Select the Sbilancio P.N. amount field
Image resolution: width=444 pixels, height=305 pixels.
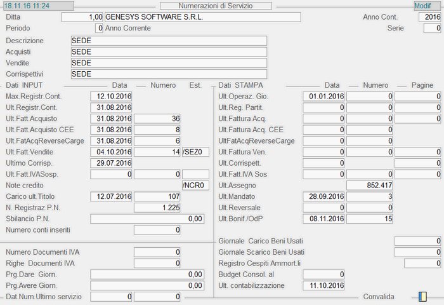click(x=147, y=219)
